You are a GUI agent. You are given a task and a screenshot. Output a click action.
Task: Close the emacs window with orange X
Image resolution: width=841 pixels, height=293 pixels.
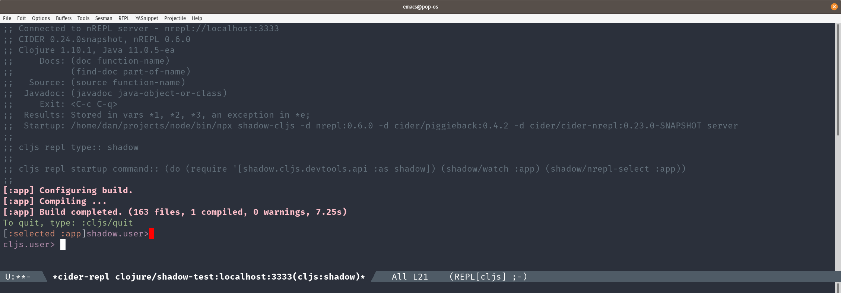tap(834, 7)
